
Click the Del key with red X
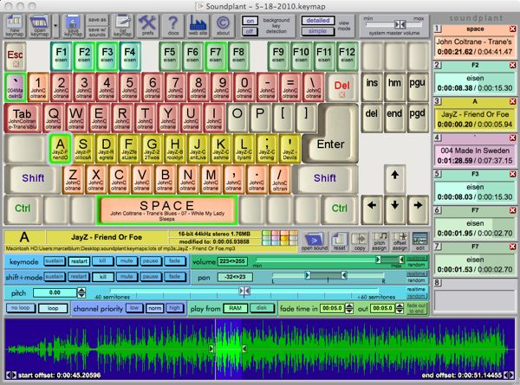click(342, 87)
